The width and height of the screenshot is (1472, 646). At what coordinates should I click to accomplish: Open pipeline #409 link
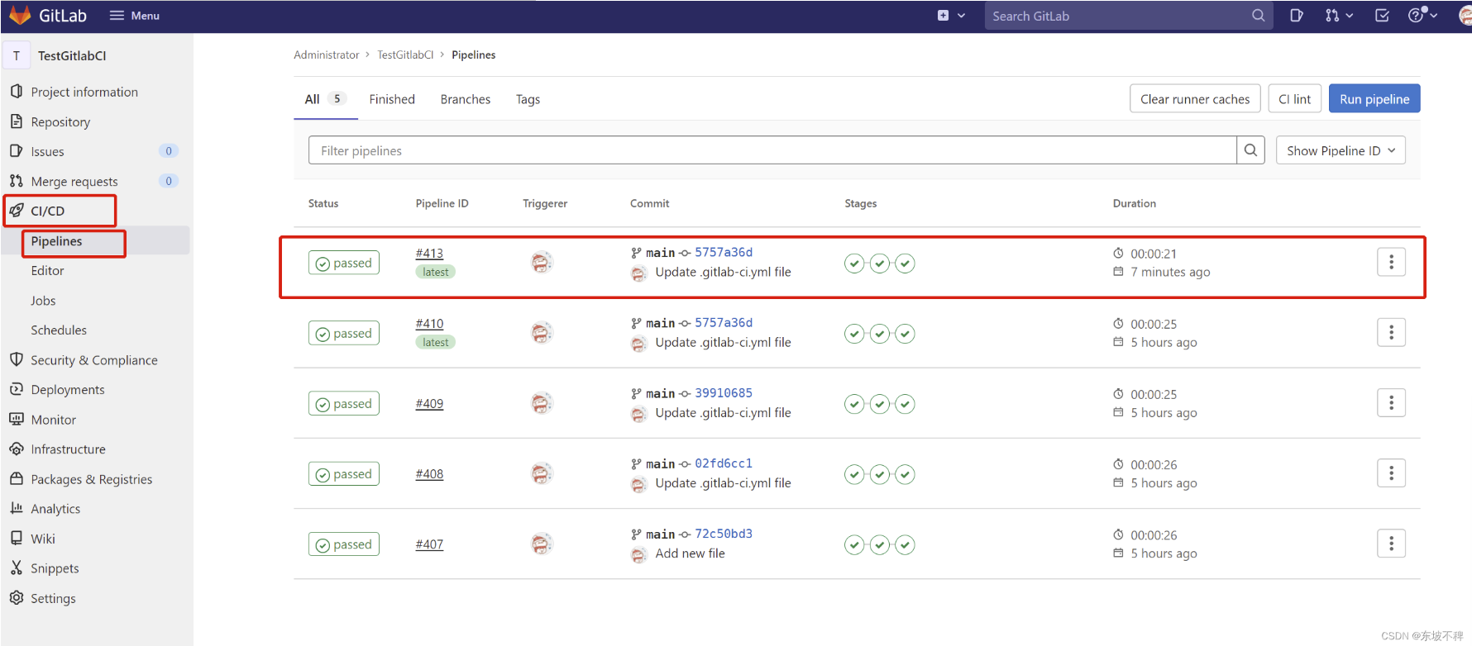tap(429, 403)
